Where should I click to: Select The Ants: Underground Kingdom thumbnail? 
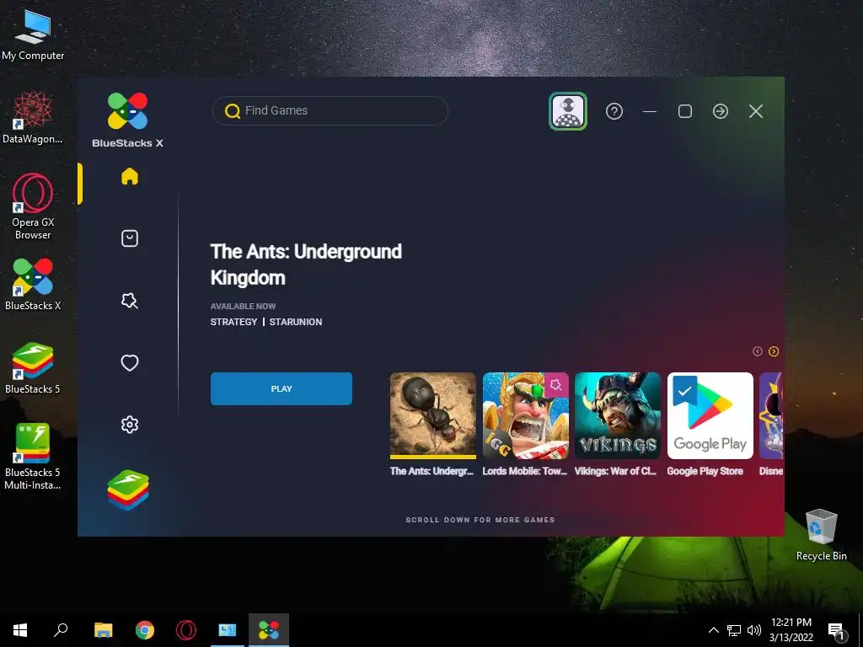click(432, 415)
